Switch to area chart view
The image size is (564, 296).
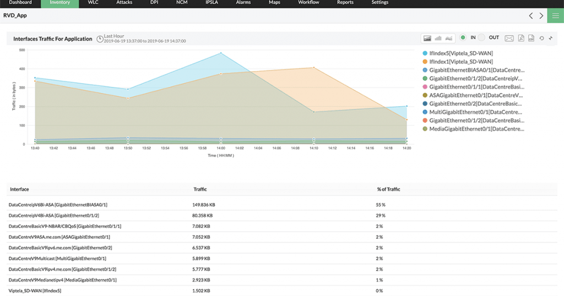point(427,38)
